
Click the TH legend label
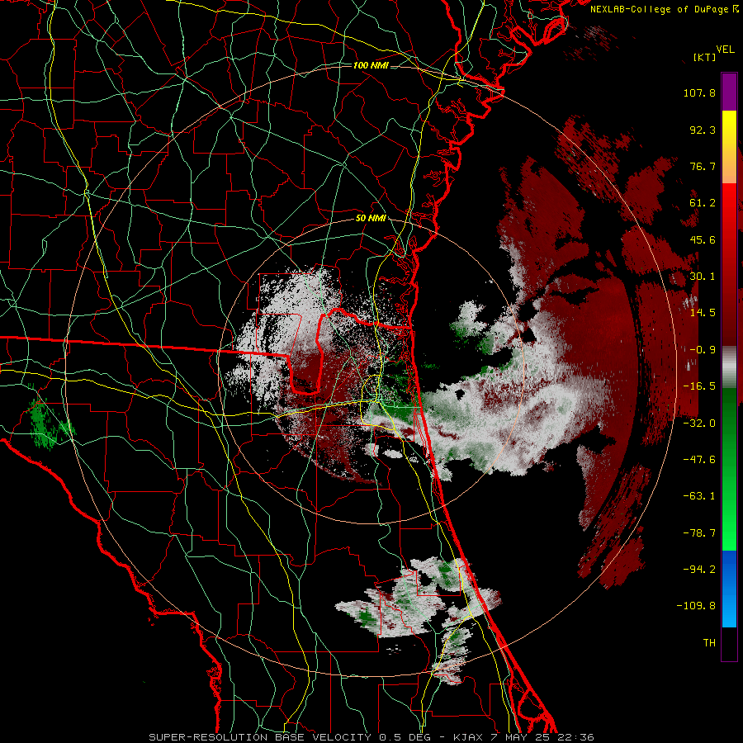pos(709,643)
